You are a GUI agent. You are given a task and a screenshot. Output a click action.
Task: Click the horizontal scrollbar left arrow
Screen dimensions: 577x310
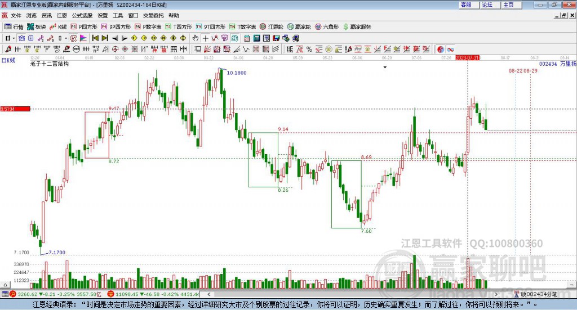click(208, 294)
